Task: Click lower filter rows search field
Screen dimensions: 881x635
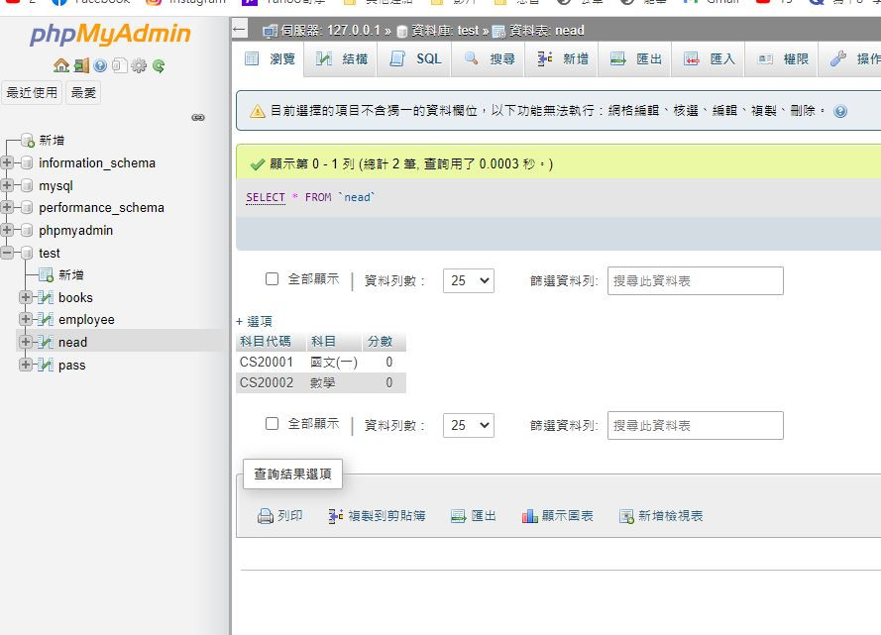Action: (696, 426)
